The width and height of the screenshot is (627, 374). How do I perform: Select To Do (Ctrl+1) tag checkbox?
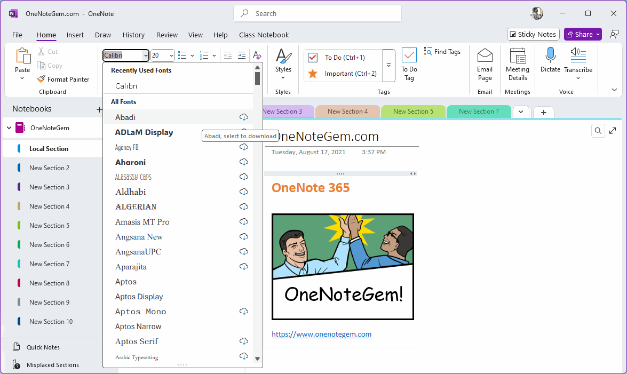click(313, 58)
